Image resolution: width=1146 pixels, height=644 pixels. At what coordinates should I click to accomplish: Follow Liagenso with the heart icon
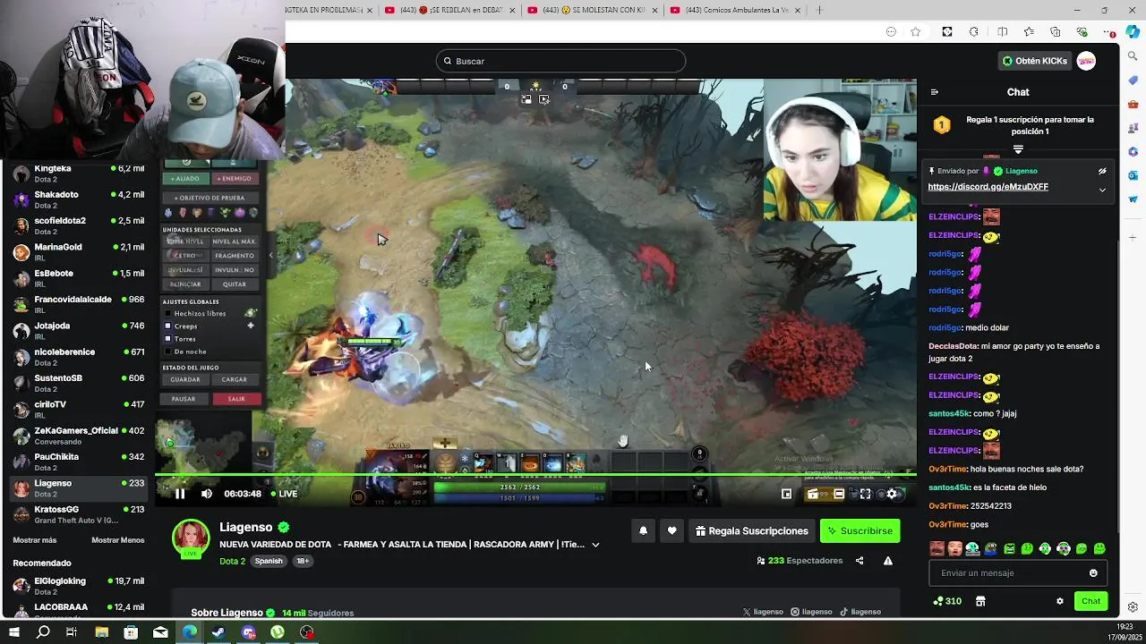(671, 530)
